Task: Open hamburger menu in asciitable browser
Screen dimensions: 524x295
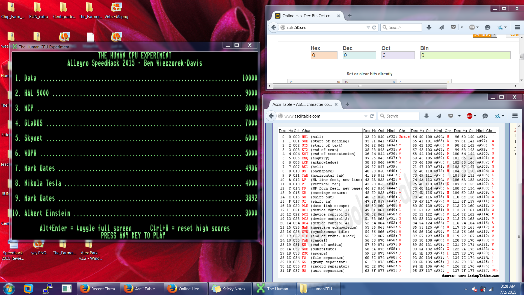Action: 515,116
